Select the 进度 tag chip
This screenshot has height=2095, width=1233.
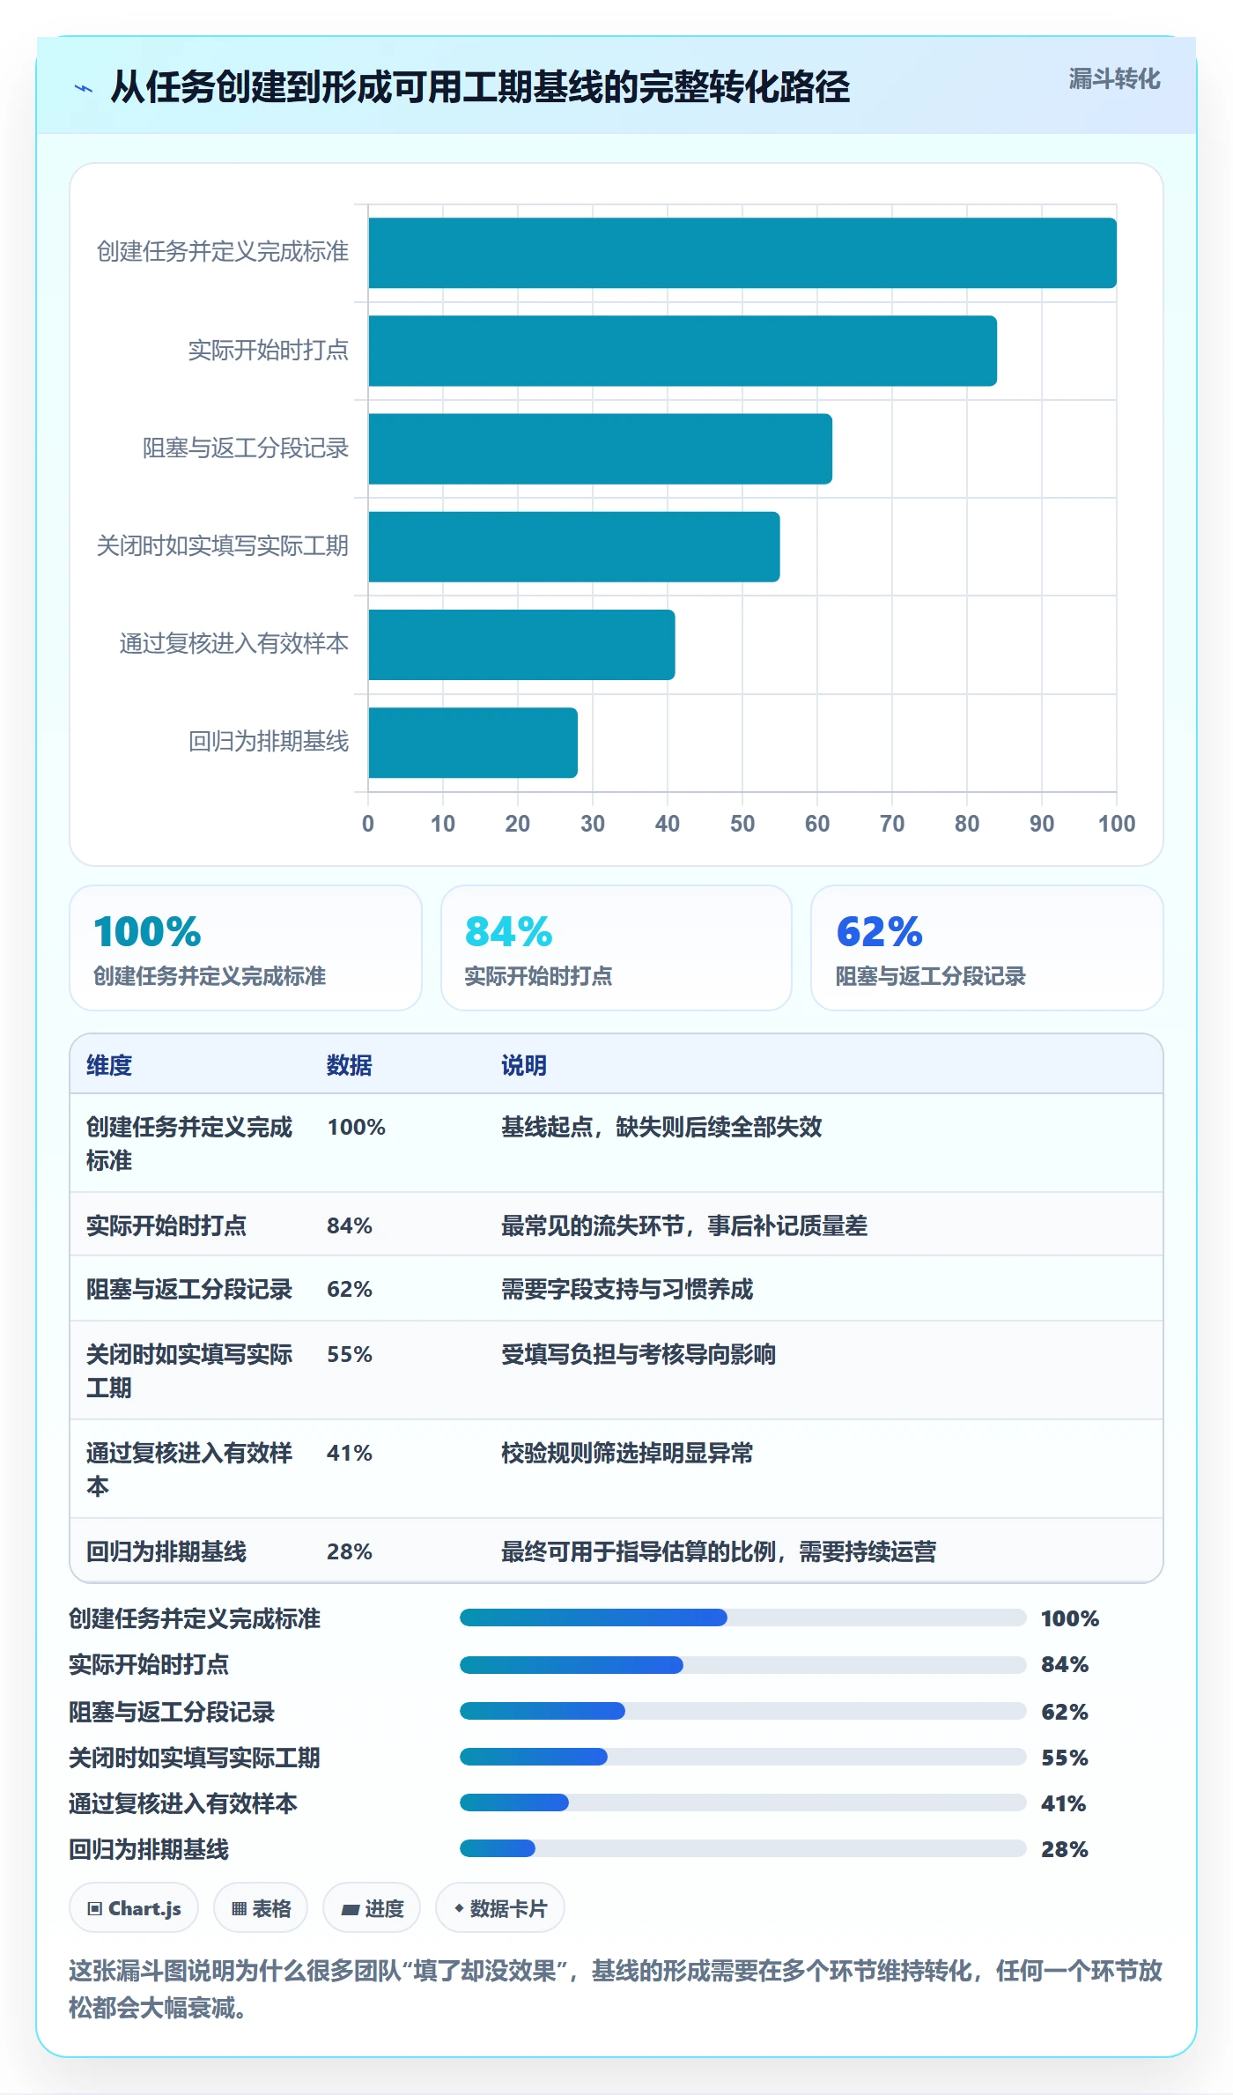click(372, 1908)
